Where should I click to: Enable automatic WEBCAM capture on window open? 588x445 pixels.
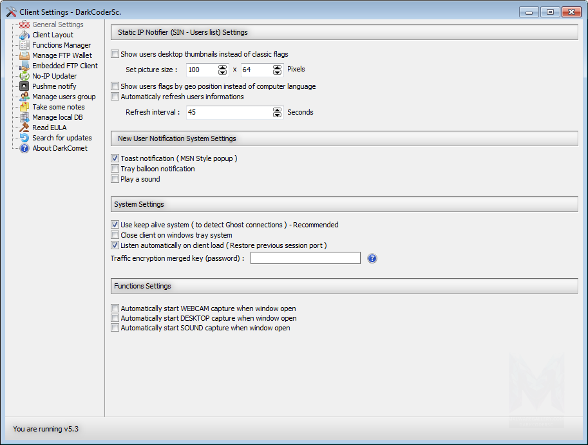click(x=115, y=308)
